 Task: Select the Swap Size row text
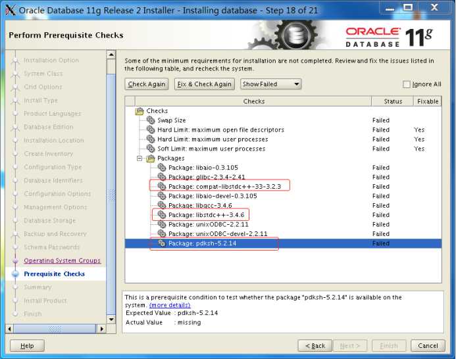[171, 120]
